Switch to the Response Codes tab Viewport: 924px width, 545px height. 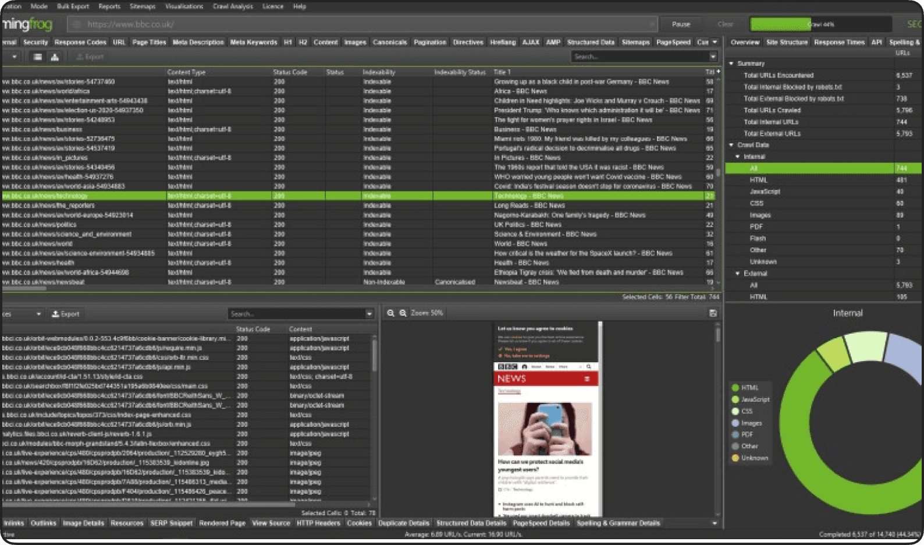coord(80,43)
